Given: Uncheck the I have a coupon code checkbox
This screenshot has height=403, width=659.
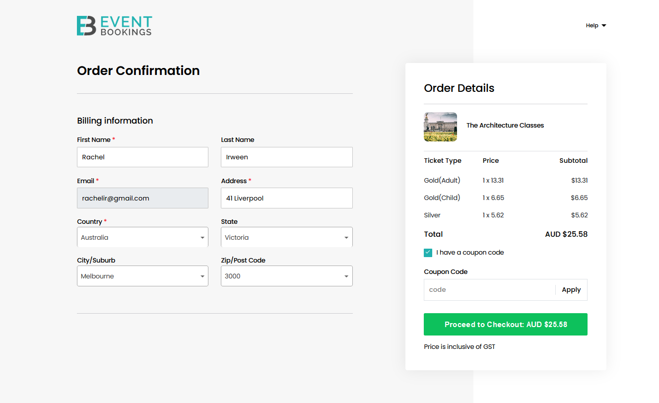Looking at the screenshot, I should click(428, 253).
